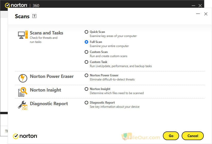This screenshot has width=212, height=144.
Task: Click the Cancel button
Action: [x=193, y=136]
